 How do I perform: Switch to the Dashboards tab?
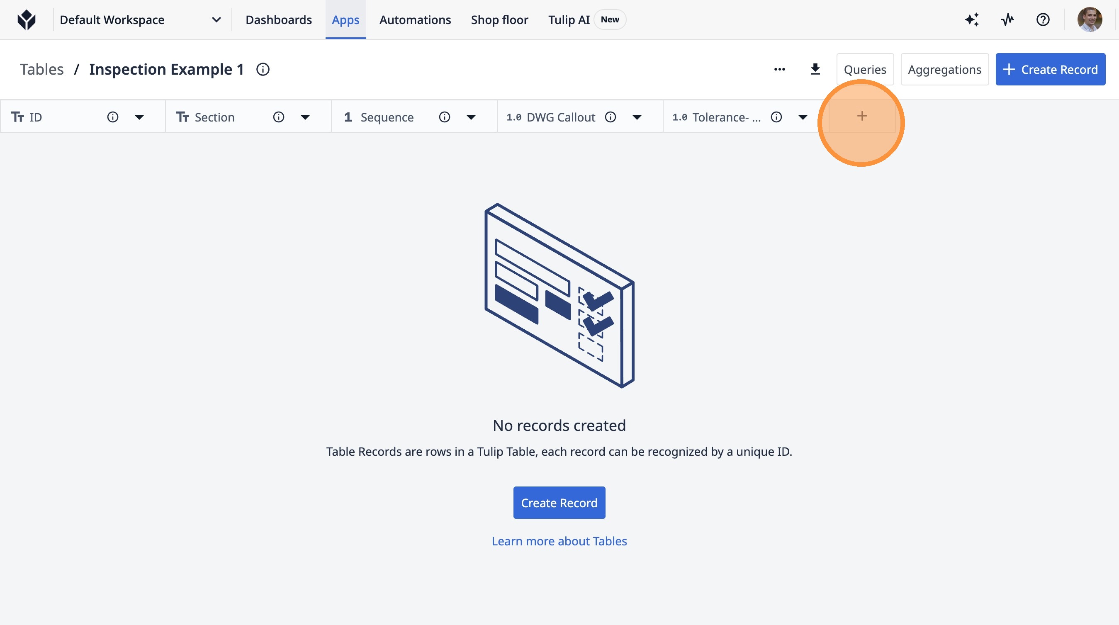278,19
